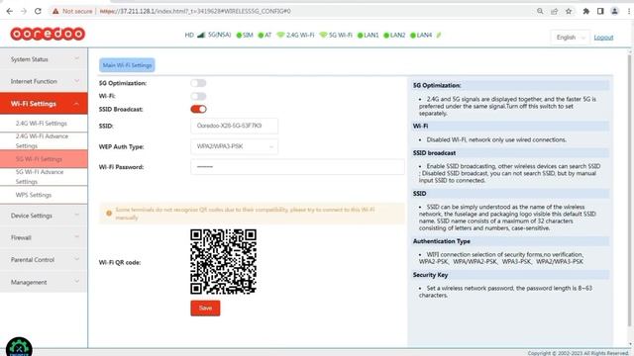Open 2.4G Wi-Fi Advance Settings

[x=44, y=140]
